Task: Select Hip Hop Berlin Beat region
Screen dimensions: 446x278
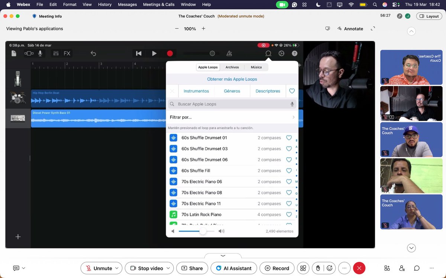Action: point(98,98)
